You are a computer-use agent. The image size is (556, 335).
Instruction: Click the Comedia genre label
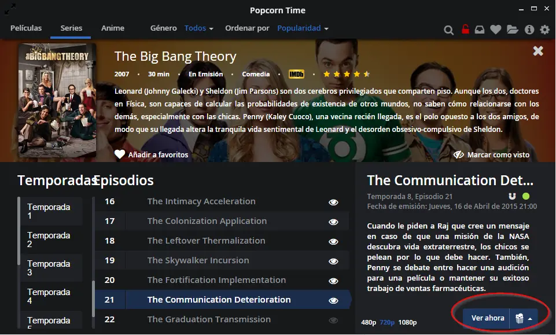(x=256, y=74)
